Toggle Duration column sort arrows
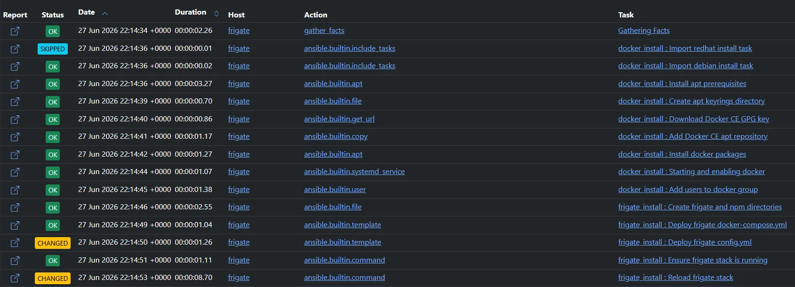The width and height of the screenshot is (795, 287). pyautogui.click(x=217, y=13)
